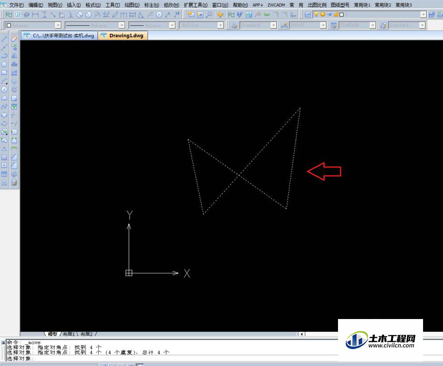Select the Trim tool
The height and width of the screenshot is (366, 443).
click(x=14, y=115)
